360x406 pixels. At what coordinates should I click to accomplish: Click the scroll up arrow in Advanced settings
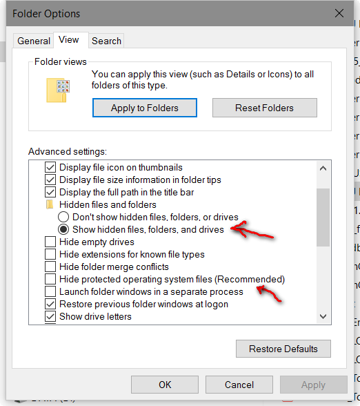[323, 168]
